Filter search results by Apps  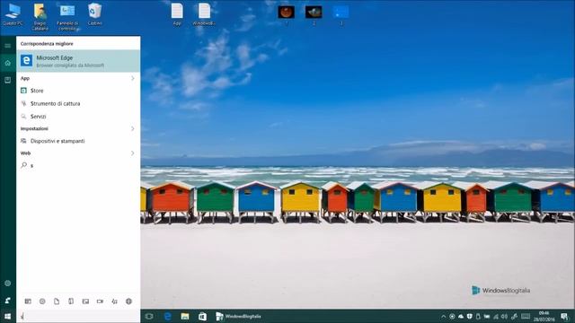coord(28,301)
